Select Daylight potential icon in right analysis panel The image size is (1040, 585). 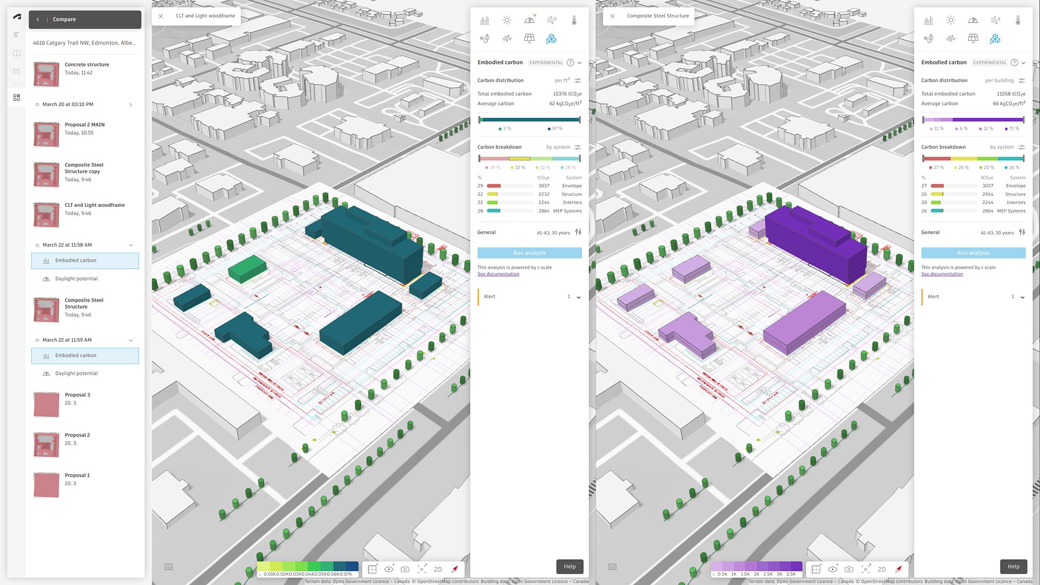pos(973,20)
